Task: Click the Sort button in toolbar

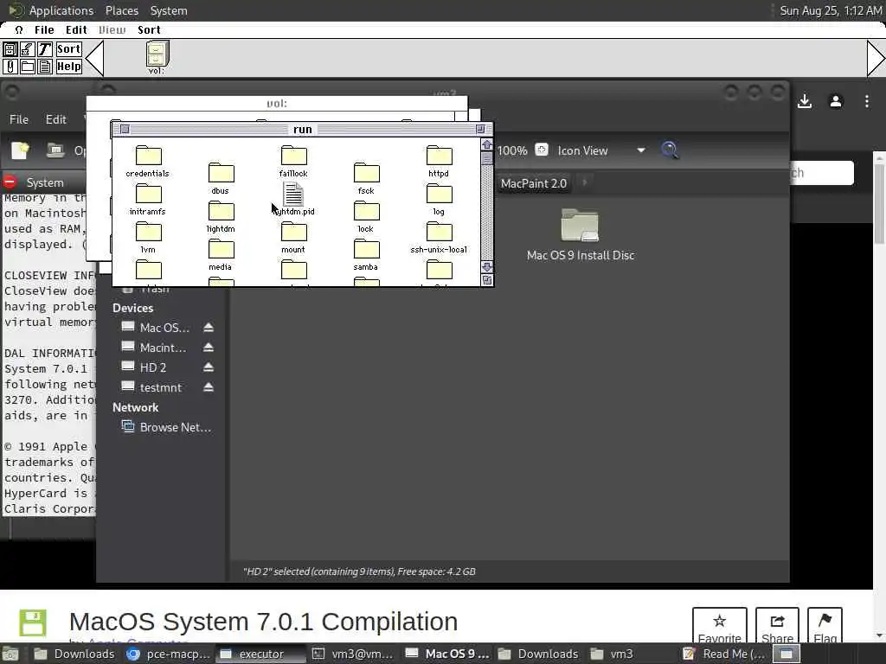Action: tap(69, 49)
